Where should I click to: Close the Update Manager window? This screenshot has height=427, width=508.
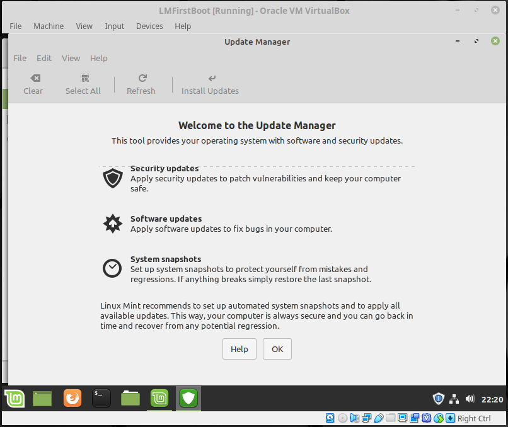click(495, 41)
